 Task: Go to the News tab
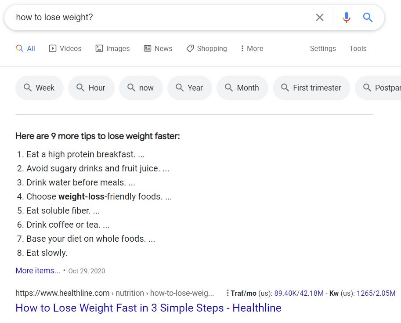(158, 48)
